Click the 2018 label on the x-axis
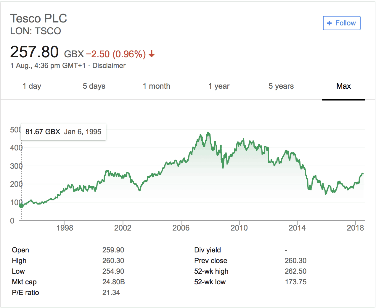 pos(355,228)
